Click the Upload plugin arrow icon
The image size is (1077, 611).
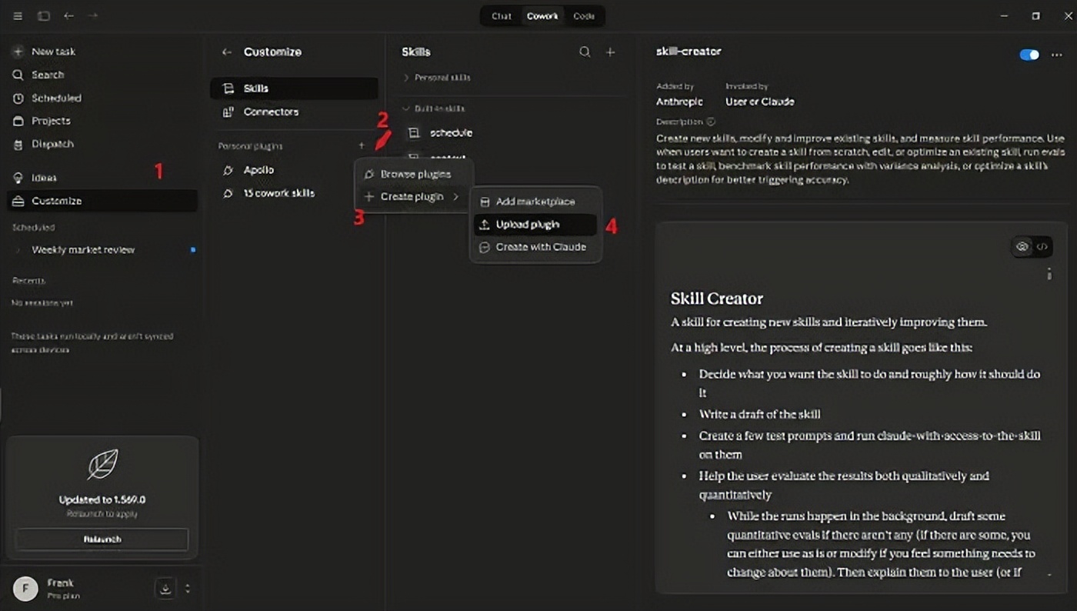(x=485, y=225)
